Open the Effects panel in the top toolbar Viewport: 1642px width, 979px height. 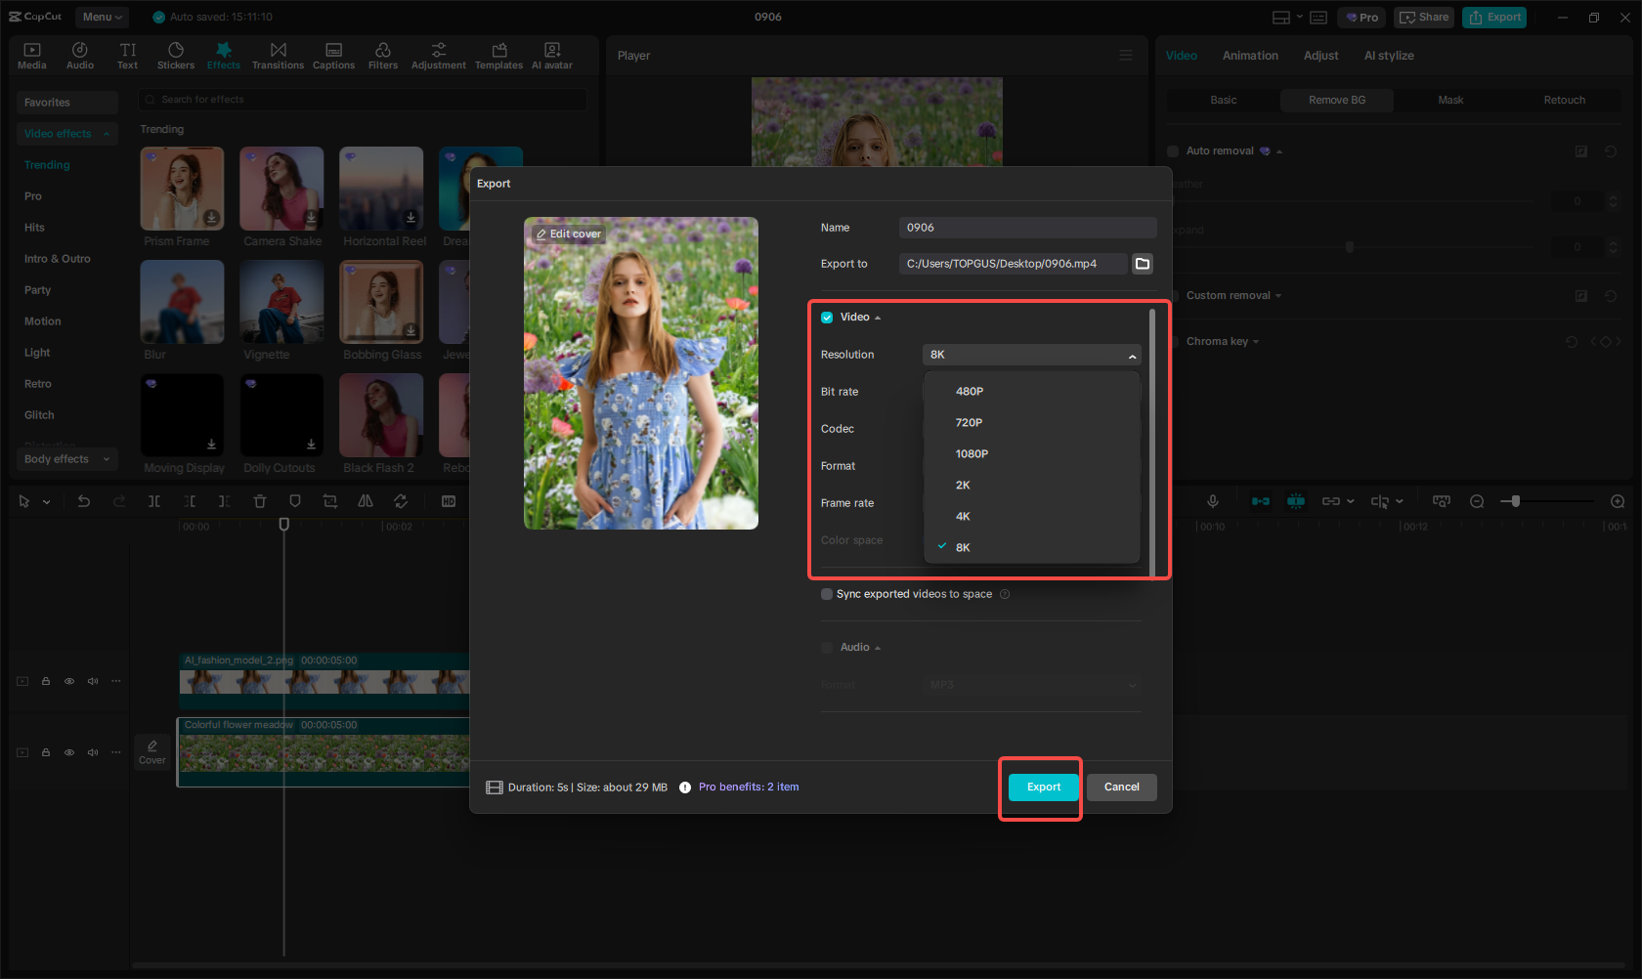coord(223,54)
